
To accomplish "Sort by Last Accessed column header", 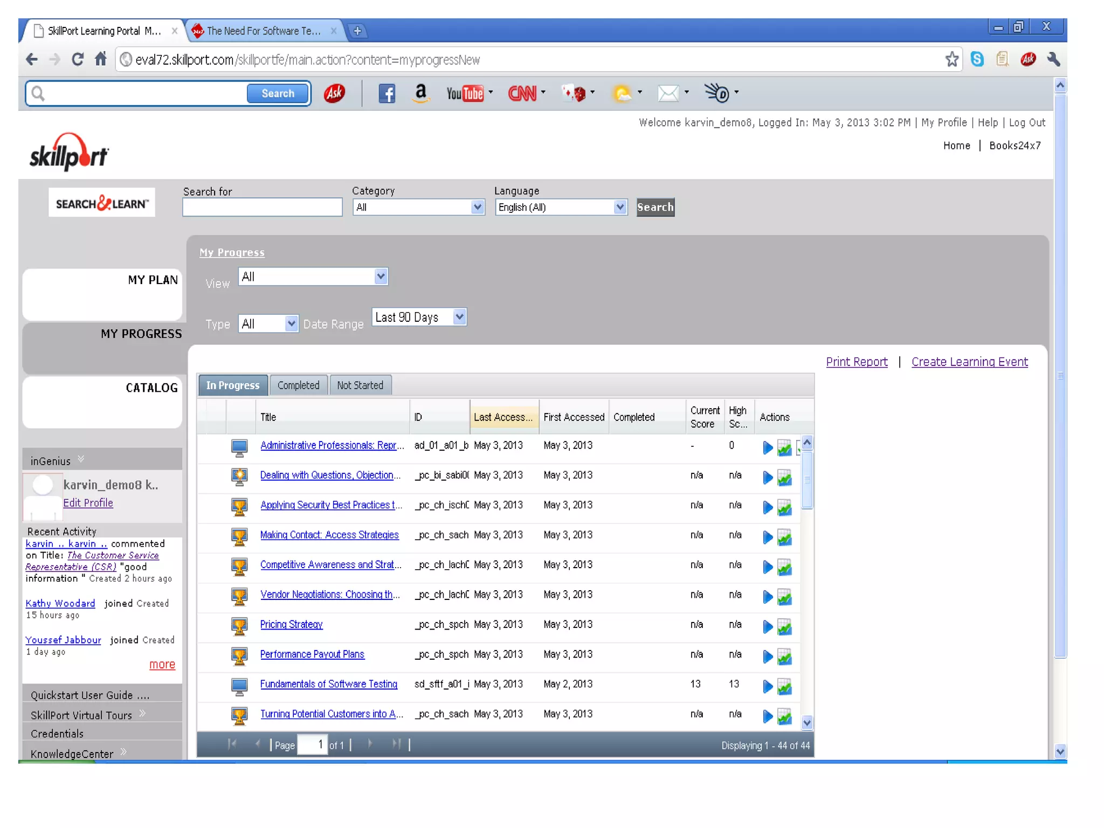I will pos(503,417).
